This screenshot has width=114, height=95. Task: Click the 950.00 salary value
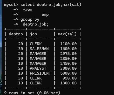click(70, 78)
